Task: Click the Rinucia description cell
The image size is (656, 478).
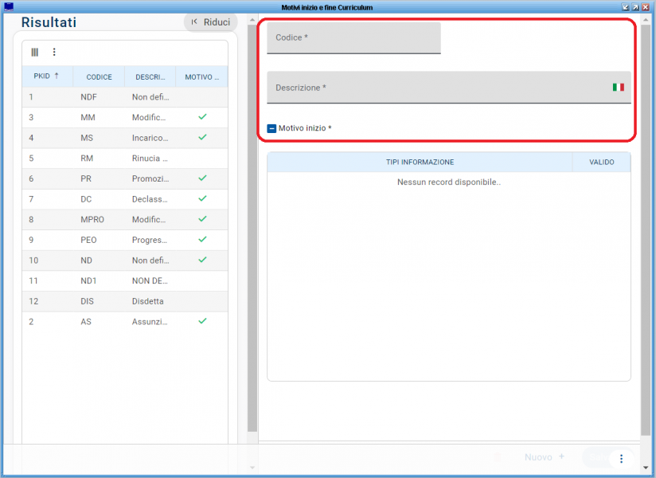Action: tap(150, 159)
